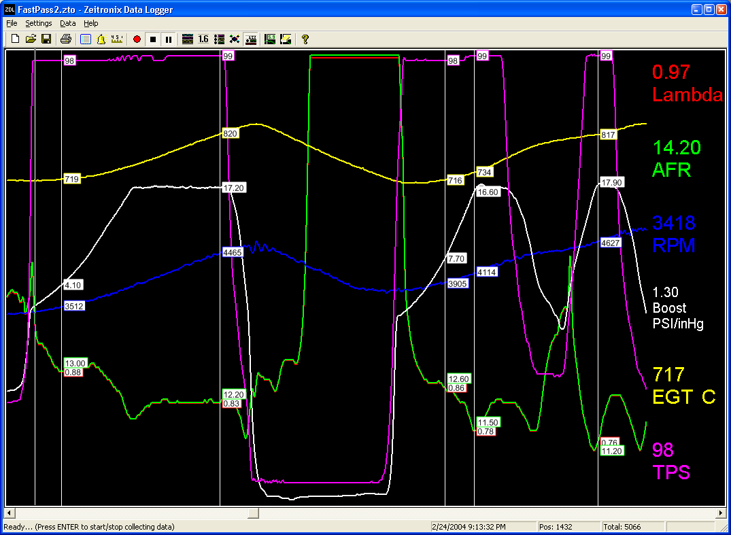The width and height of the screenshot is (731, 535).
Task: Click the 4465 RPM marker label
Action: (233, 253)
